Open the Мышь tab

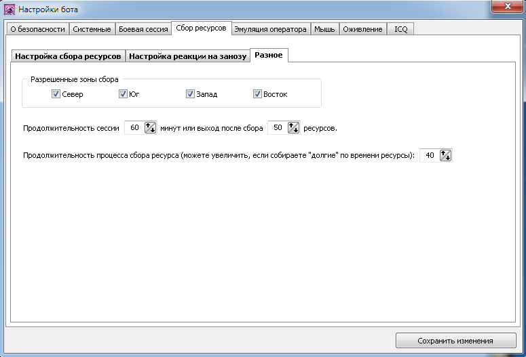tap(324, 29)
